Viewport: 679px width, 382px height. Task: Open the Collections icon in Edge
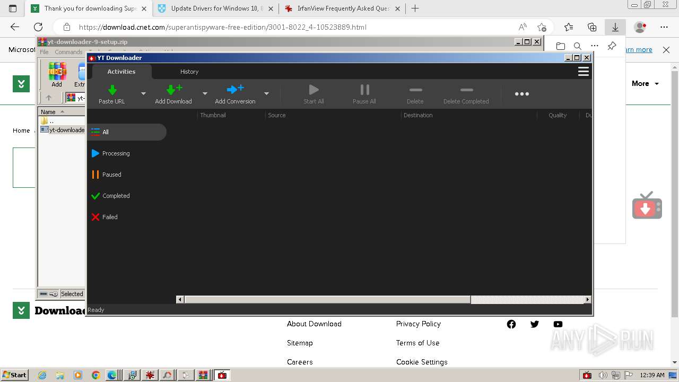tap(592, 27)
